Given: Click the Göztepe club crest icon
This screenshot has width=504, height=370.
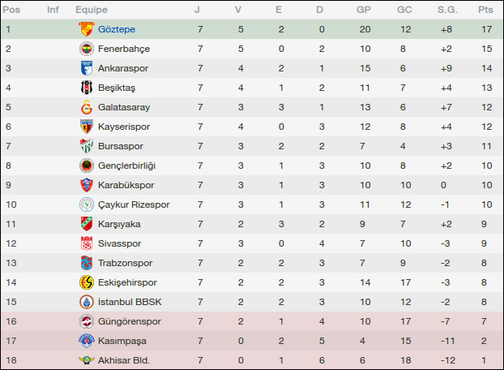Looking at the screenshot, I should point(86,29).
